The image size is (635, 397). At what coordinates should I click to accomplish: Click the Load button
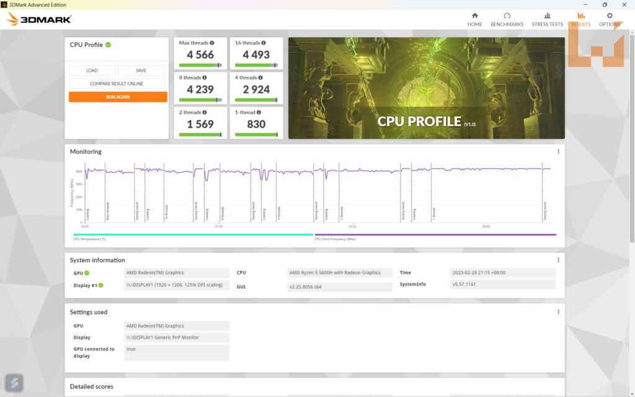92,71
